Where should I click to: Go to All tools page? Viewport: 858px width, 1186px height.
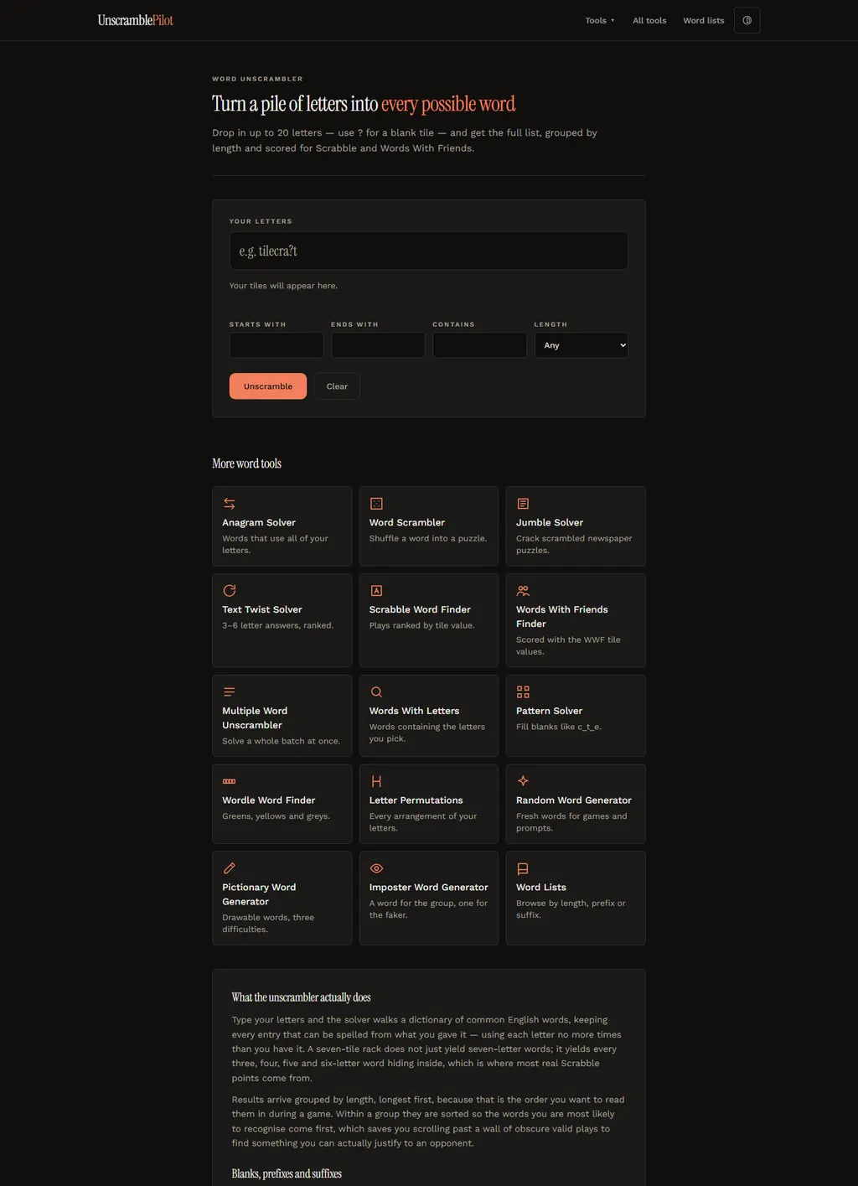pyautogui.click(x=649, y=20)
